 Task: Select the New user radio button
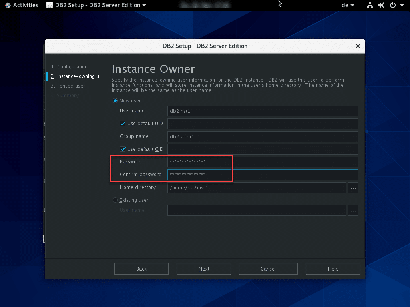pyautogui.click(x=115, y=101)
